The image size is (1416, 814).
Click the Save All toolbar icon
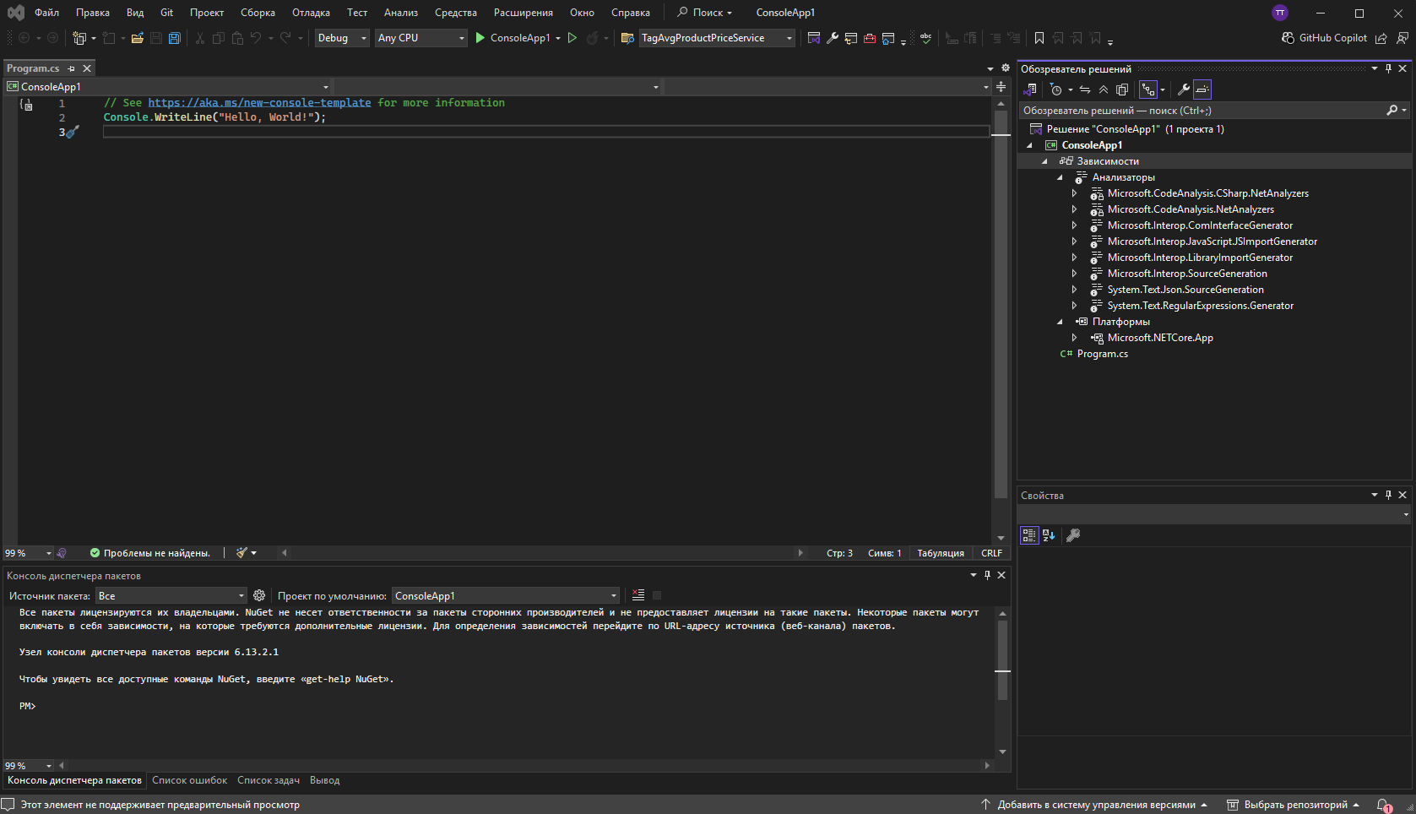click(x=175, y=38)
